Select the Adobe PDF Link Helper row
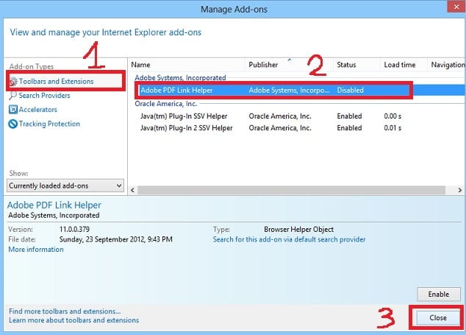466x335 pixels. point(300,91)
